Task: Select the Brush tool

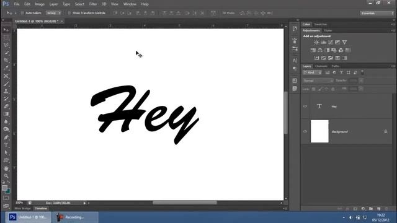Action: point(6,84)
